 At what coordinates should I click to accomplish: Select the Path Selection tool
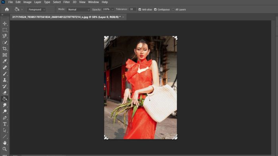[5, 130]
